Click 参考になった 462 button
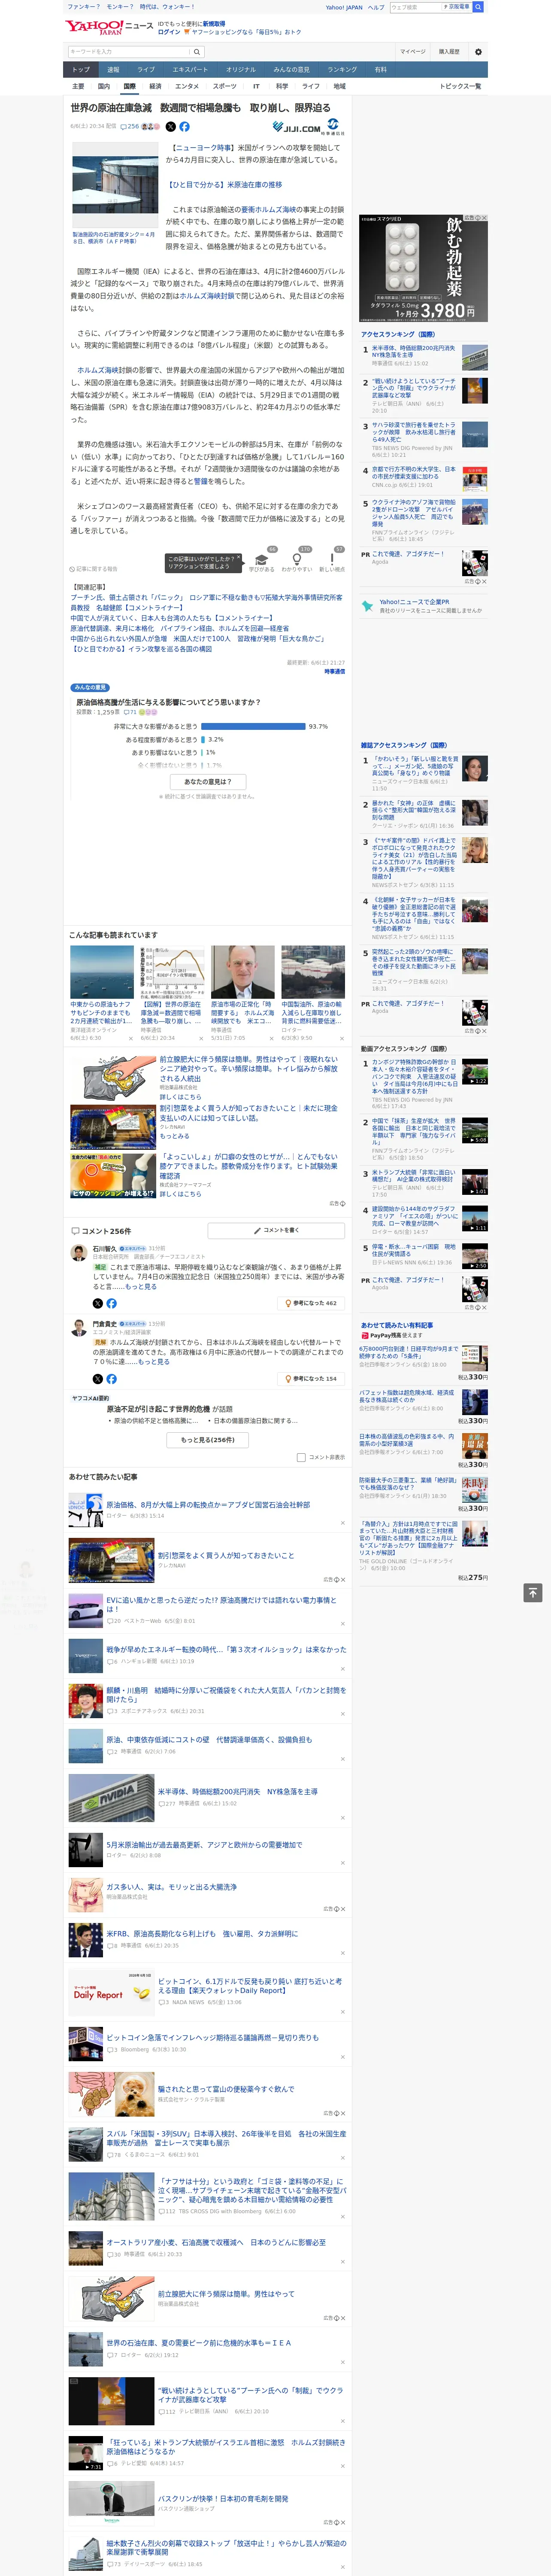Image resolution: width=551 pixels, height=2576 pixels. coord(311,1303)
